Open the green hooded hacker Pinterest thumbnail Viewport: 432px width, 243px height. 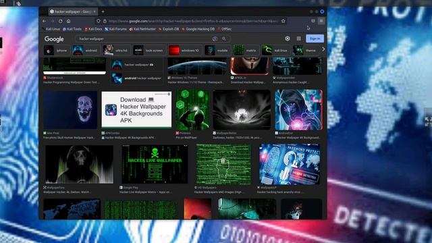[x=192, y=109]
